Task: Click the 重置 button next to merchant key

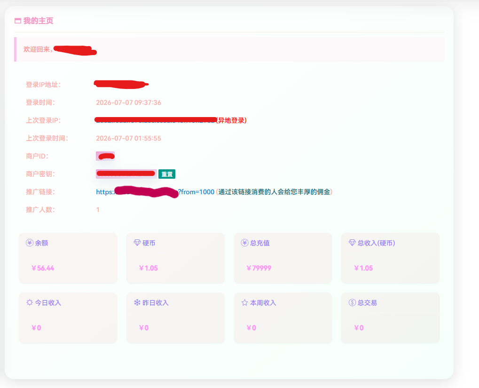Action: point(167,174)
